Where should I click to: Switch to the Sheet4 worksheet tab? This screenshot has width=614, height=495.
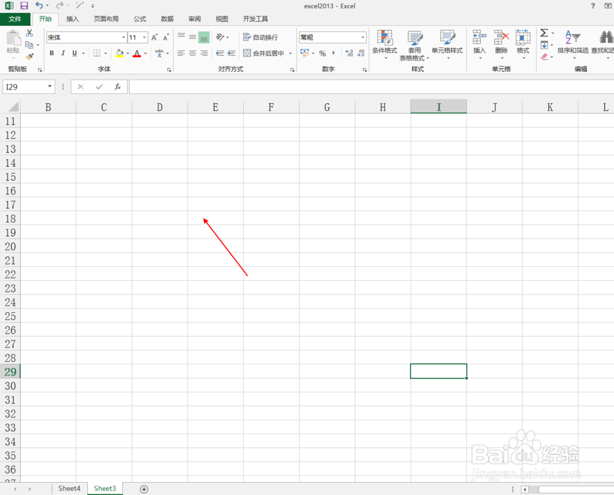pos(69,488)
